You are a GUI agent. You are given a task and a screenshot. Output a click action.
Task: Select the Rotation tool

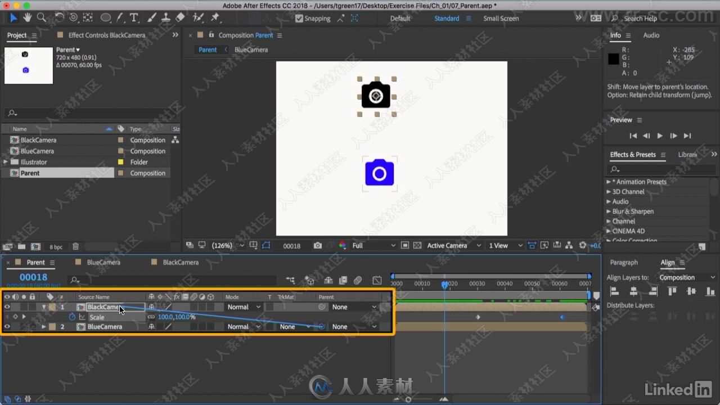coord(60,18)
